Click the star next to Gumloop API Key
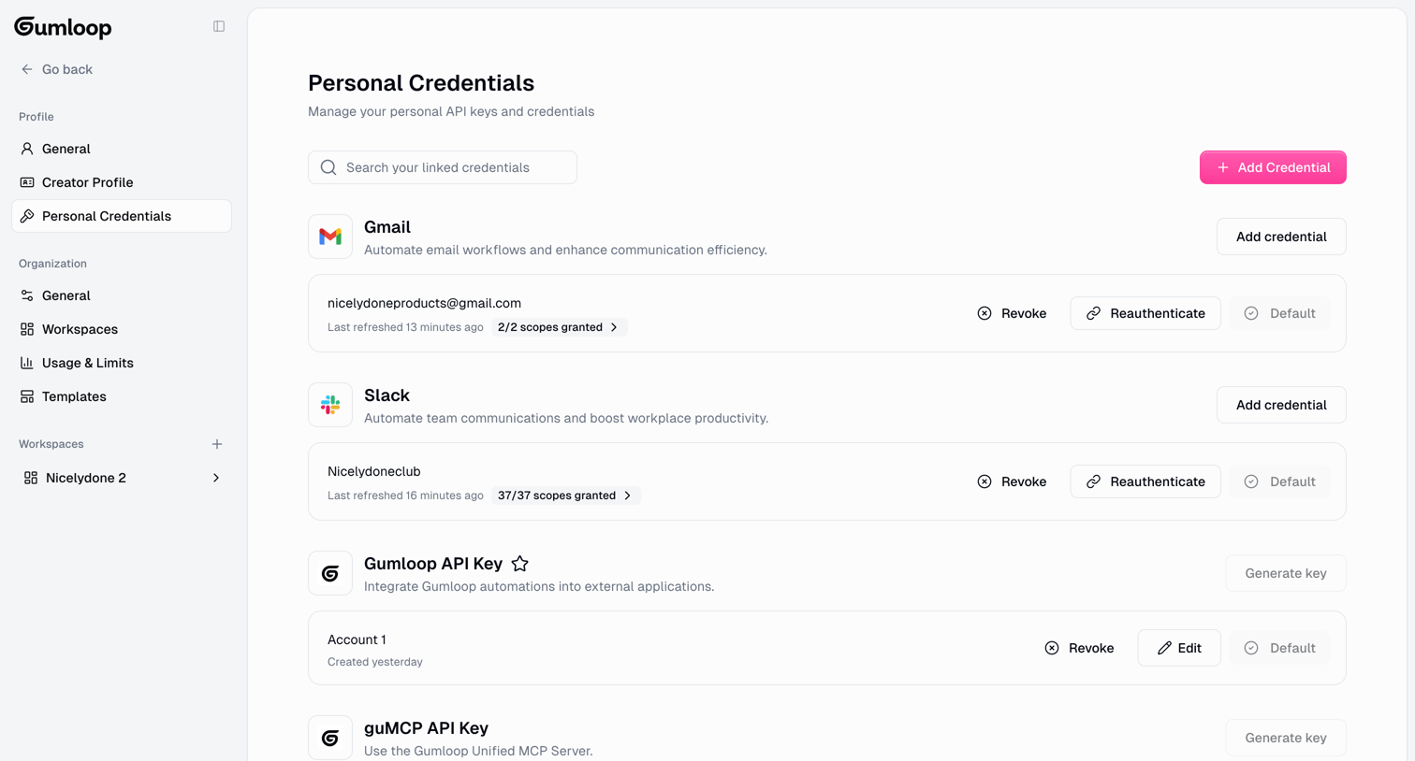 520,564
